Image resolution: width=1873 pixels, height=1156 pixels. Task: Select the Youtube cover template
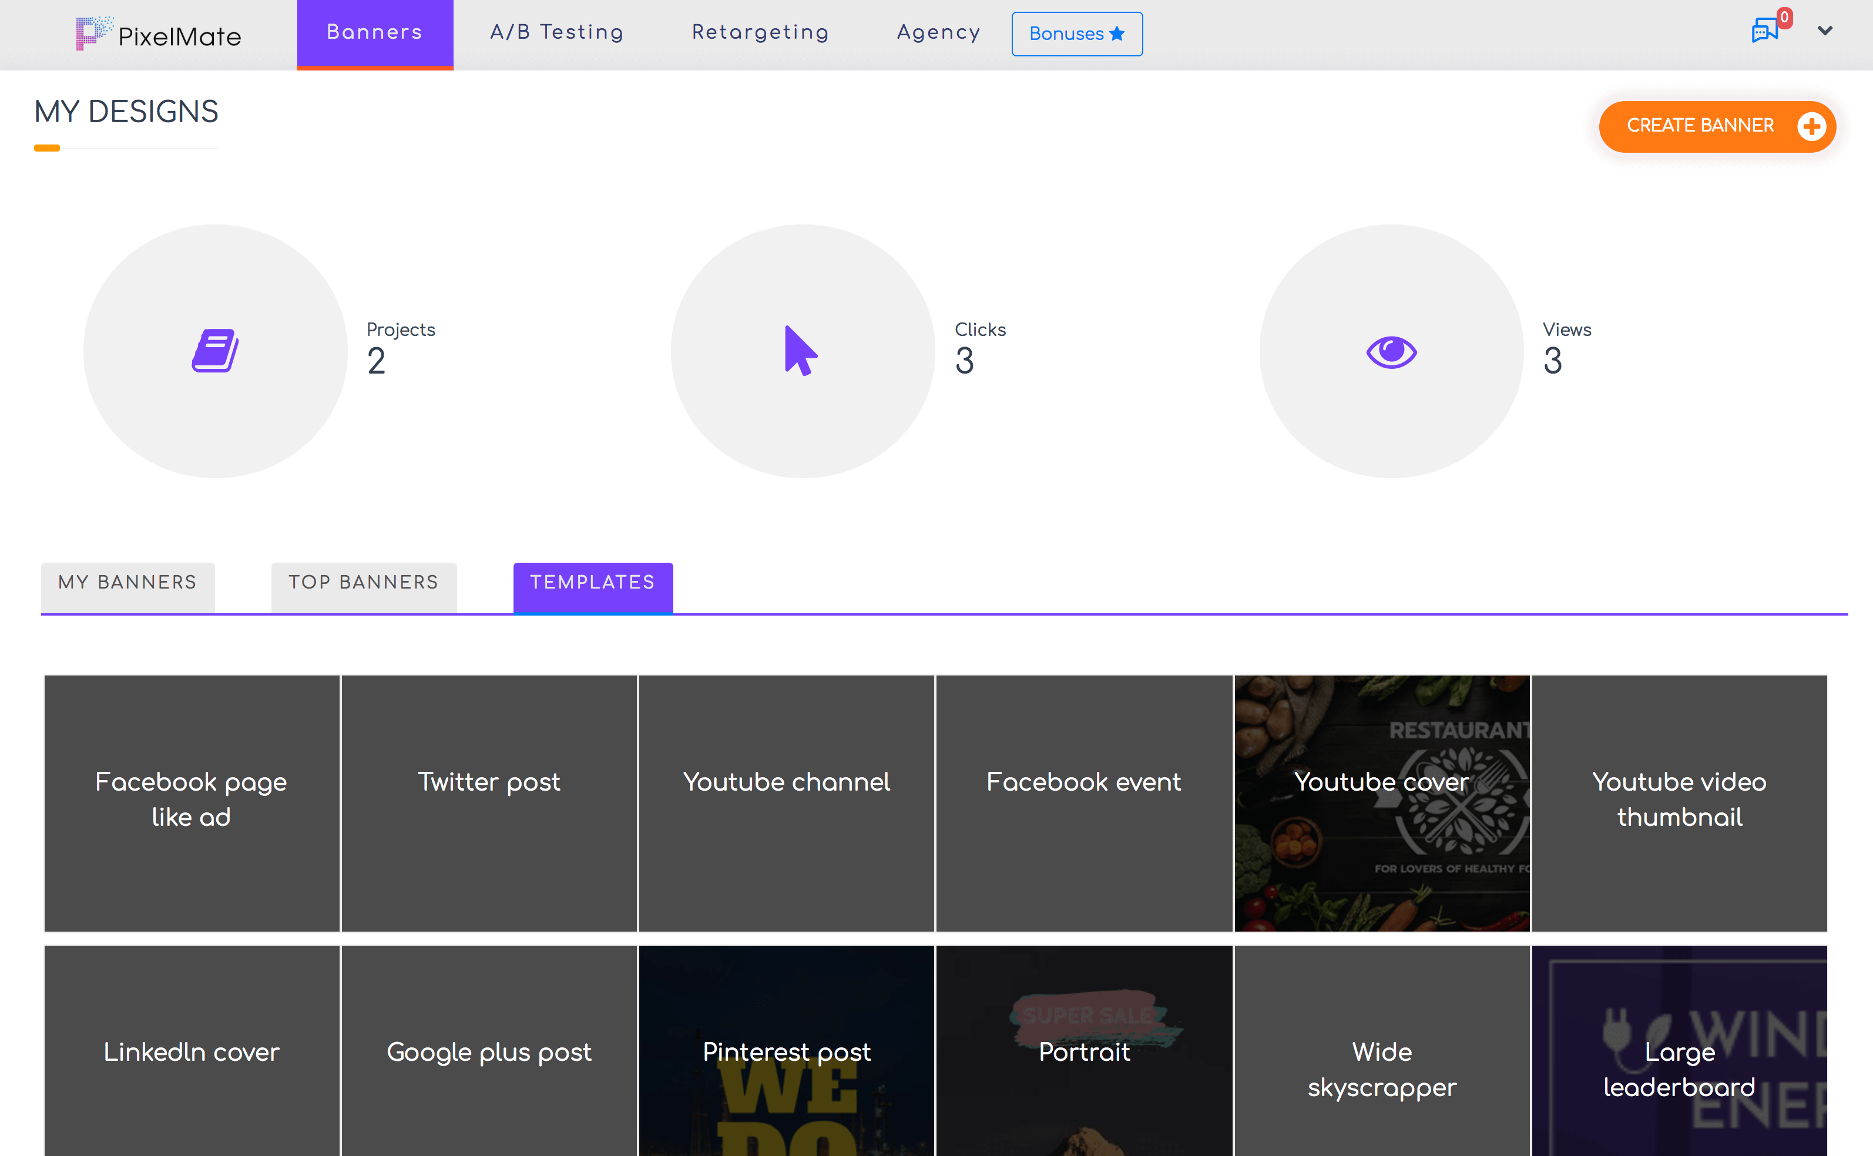point(1381,803)
